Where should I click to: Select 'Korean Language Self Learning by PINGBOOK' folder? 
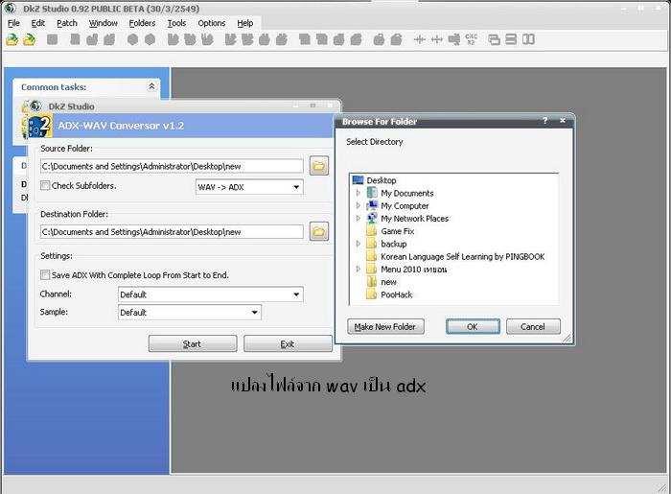pyautogui.click(x=463, y=256)
